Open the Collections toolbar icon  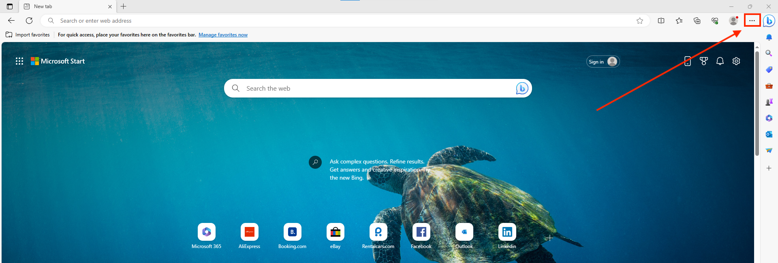697,21
